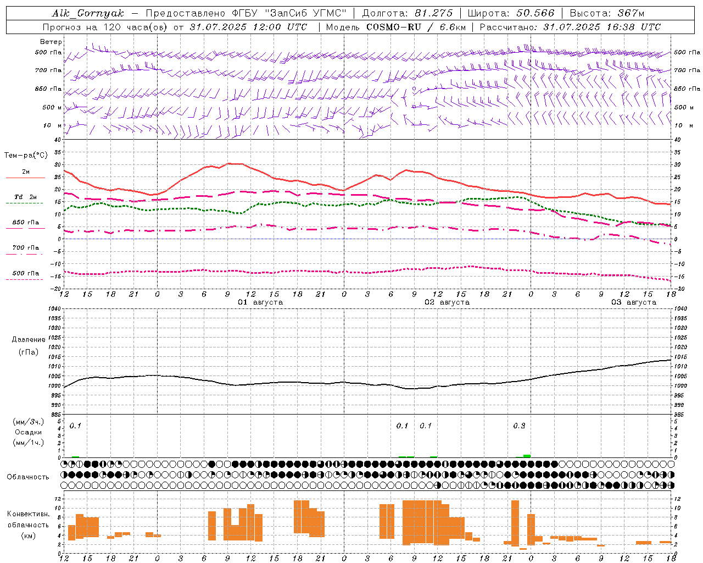
Task: Select the (мм/1ч.) precipitation unit label
Action: (29, 443)
